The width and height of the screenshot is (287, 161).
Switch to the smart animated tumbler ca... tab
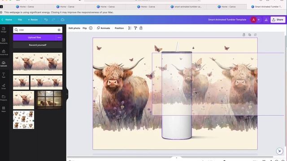click(x=186, y=7)
